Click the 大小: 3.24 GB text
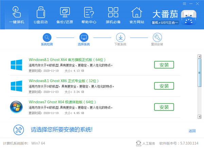The width and height of the screenshot is (204, 148). tap(74, 92)
